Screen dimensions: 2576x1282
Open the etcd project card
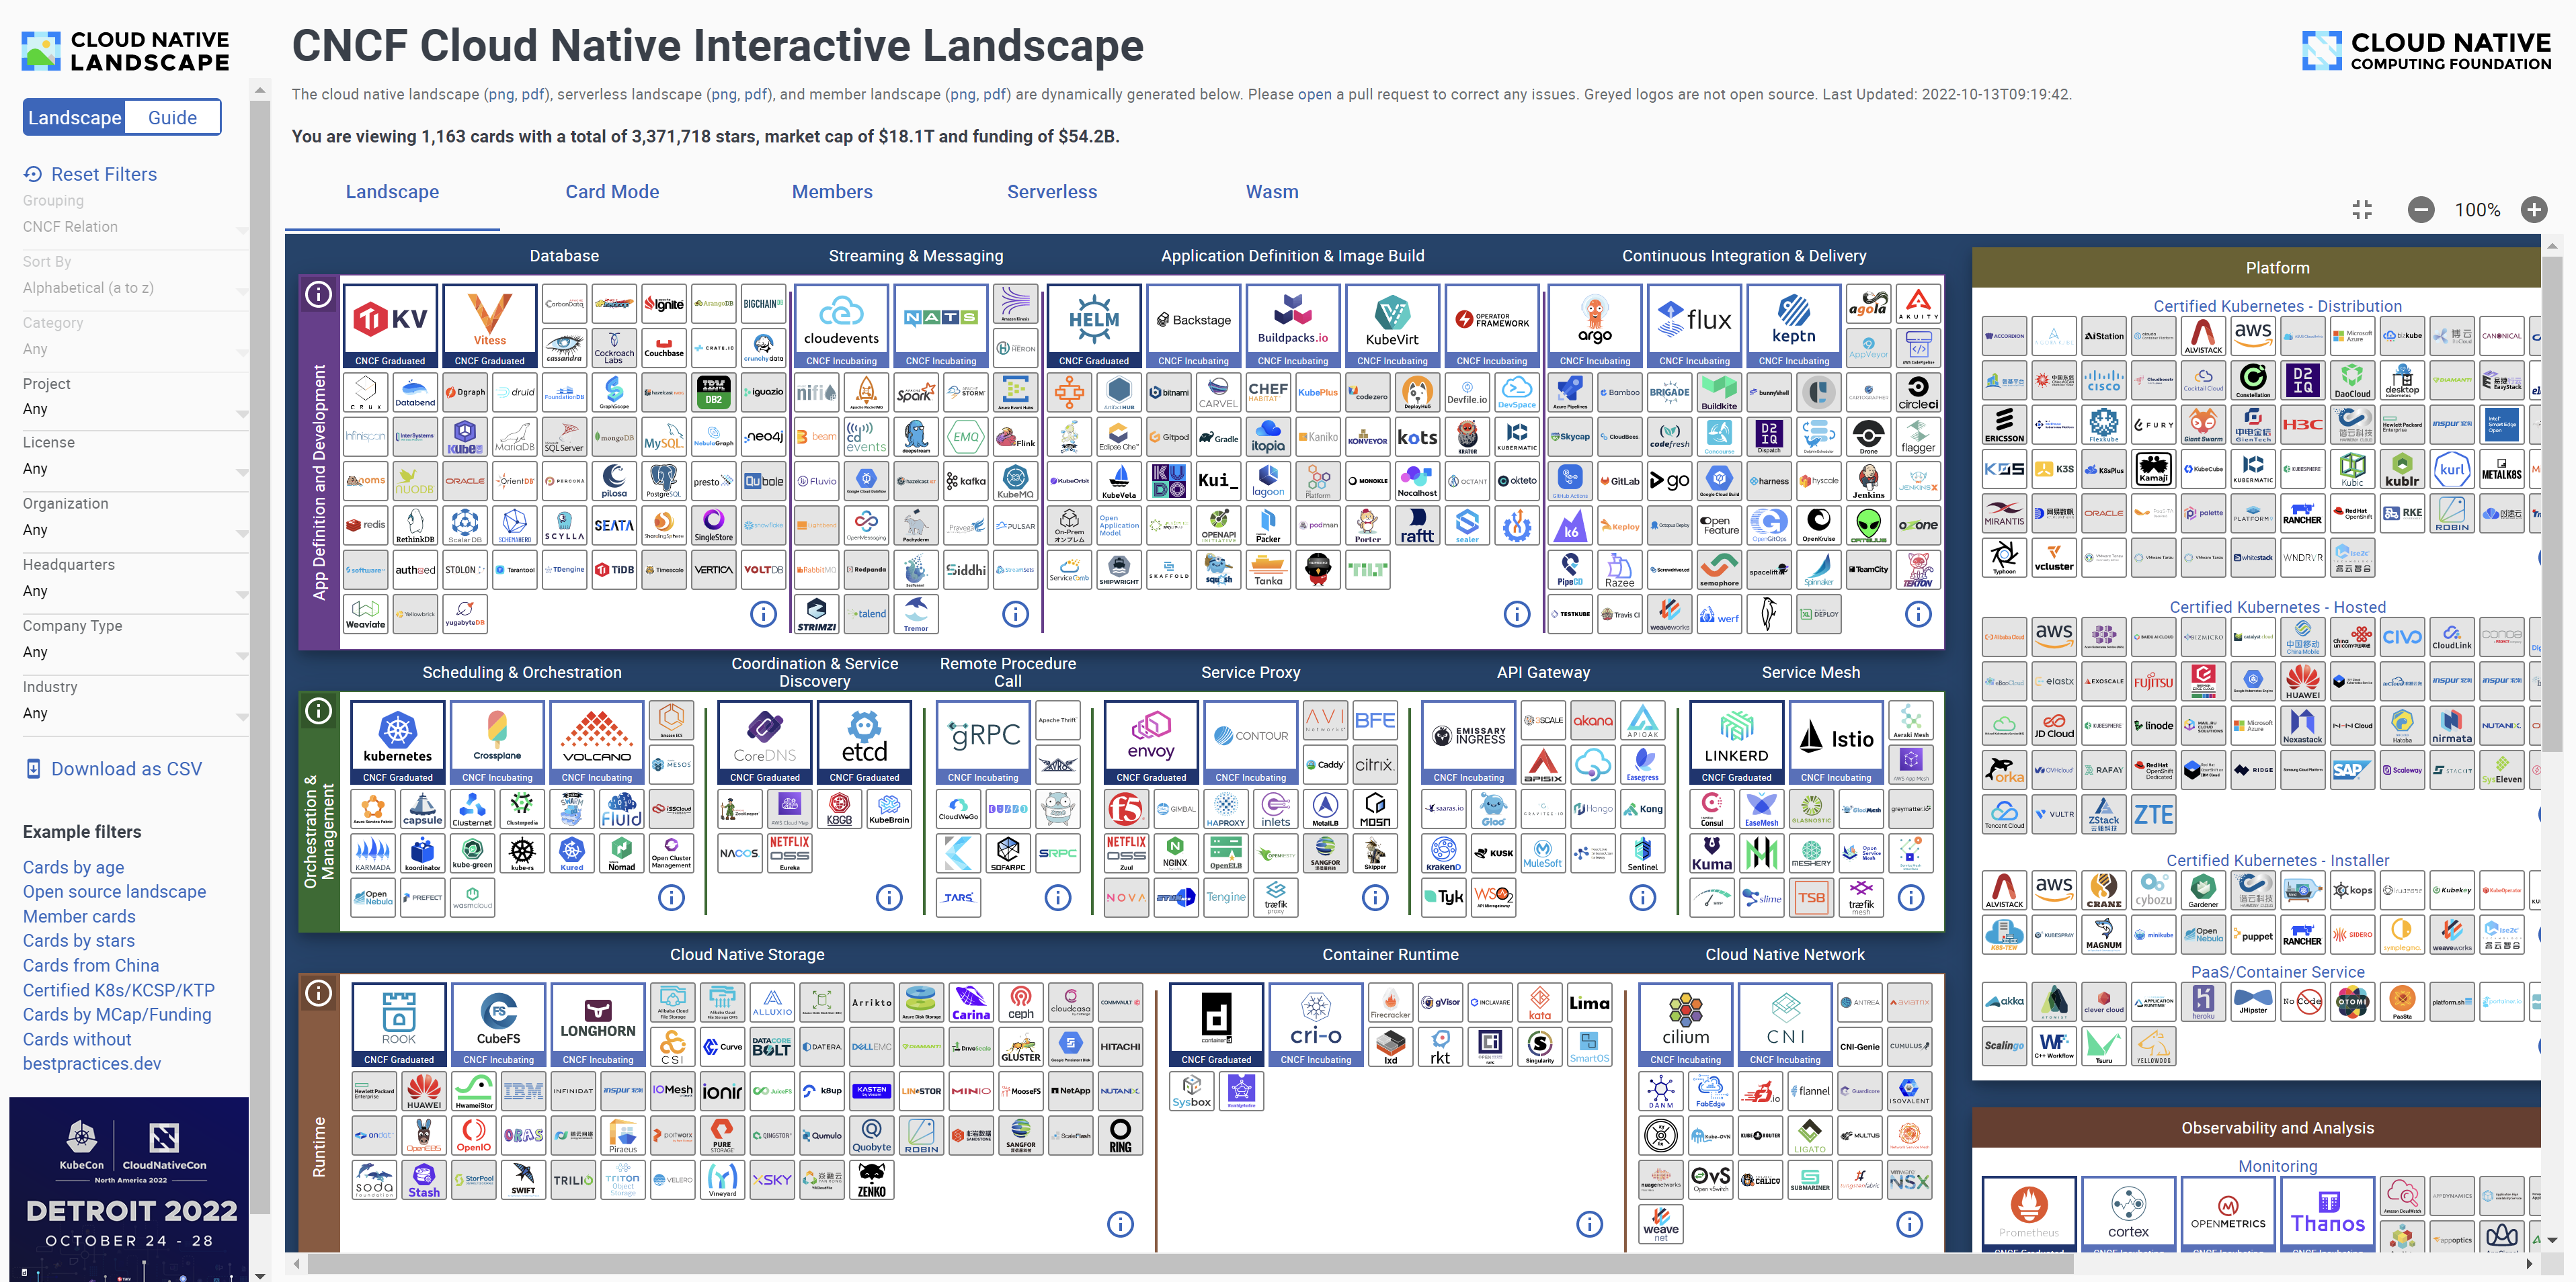coord(865,742)
